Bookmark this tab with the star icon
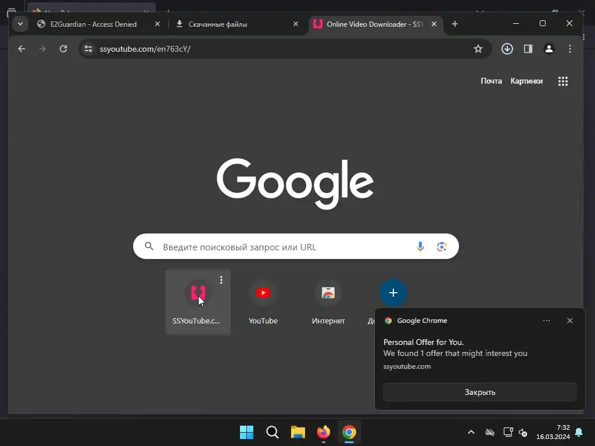This screenshot has height=446, width=595. click(478, 49)
